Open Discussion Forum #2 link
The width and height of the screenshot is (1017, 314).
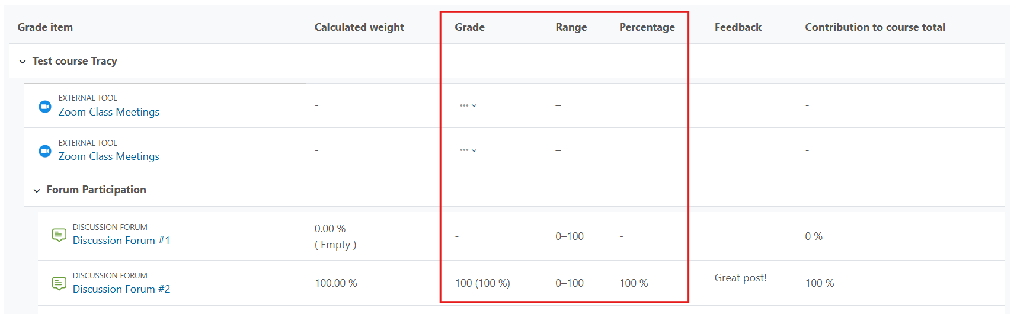pos(121,289)
